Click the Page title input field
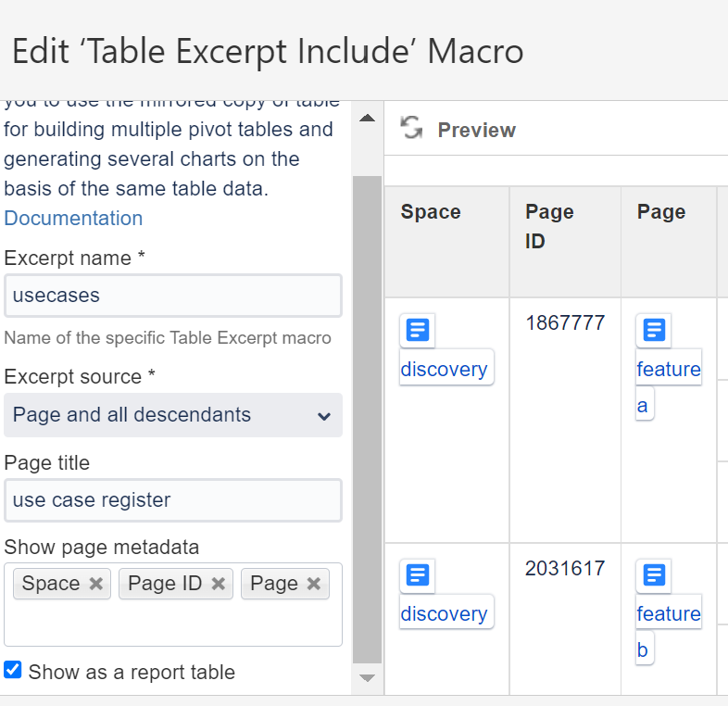Screen dimensions: 728x706 (x=173, y=500)
